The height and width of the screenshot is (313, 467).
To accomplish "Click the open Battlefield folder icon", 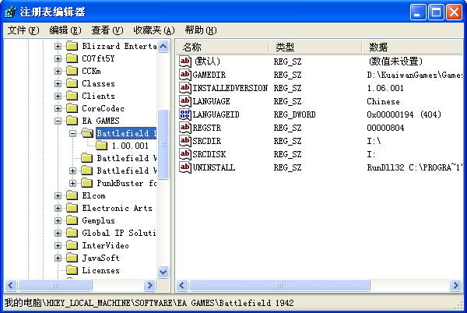I will pyautogui.click(x=87, y=133).
